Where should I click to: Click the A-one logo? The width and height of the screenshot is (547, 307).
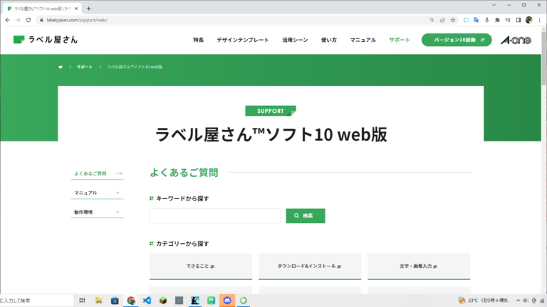[x=515, y=40]
